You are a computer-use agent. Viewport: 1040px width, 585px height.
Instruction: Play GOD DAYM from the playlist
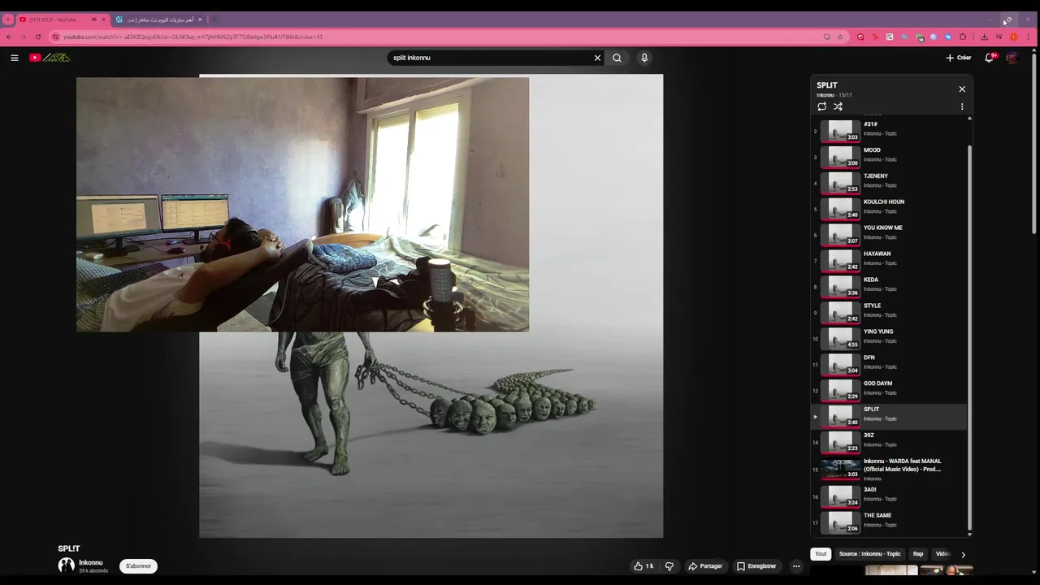coord(890,390)
